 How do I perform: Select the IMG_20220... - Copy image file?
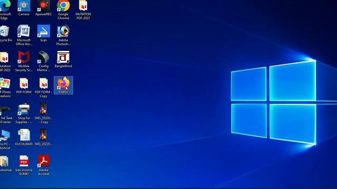click(43, 113)
